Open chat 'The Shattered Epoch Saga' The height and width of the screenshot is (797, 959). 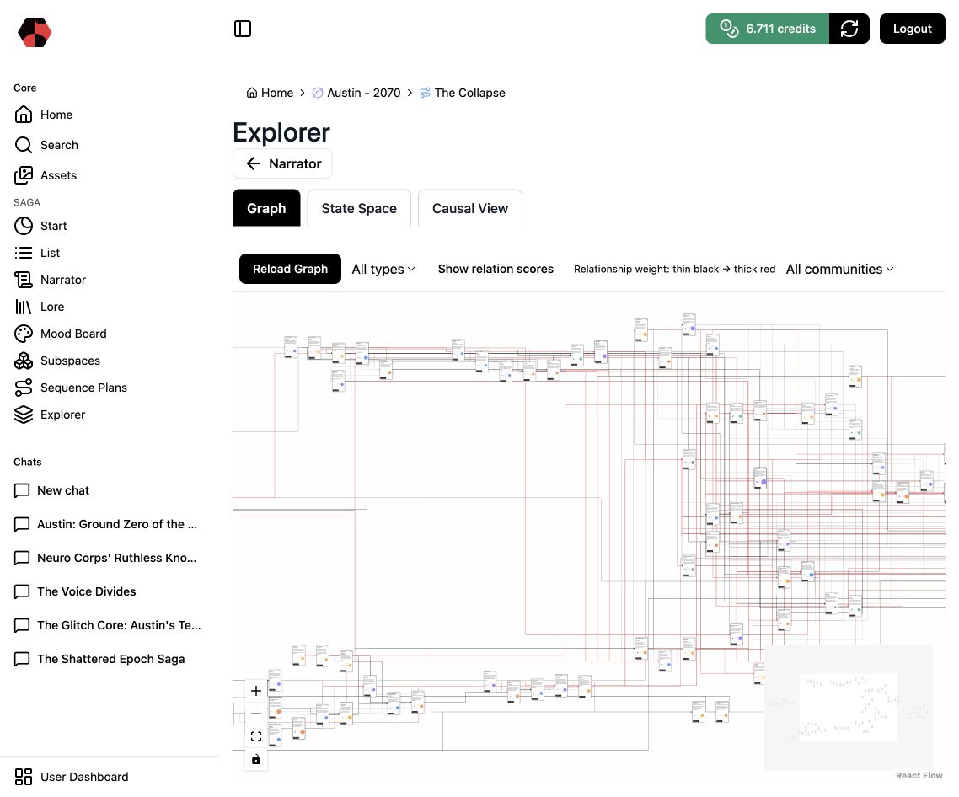pyautogui.click(x=110, y=659)
